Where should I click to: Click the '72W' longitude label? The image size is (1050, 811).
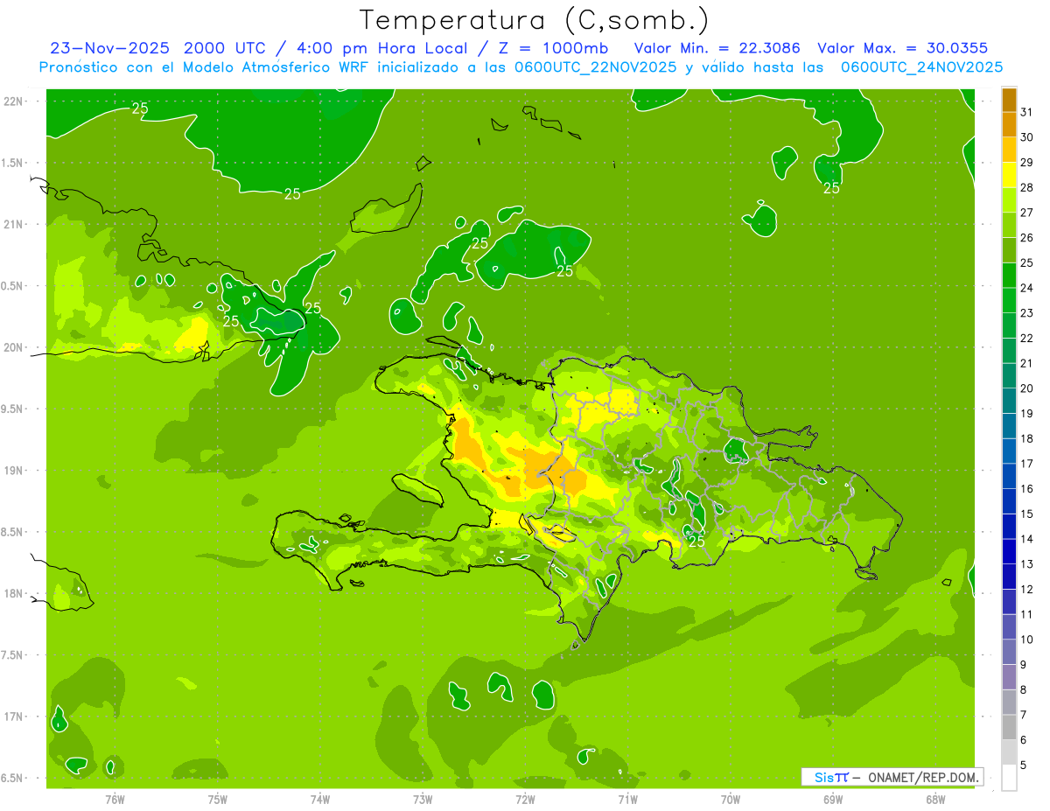point(525,799)
